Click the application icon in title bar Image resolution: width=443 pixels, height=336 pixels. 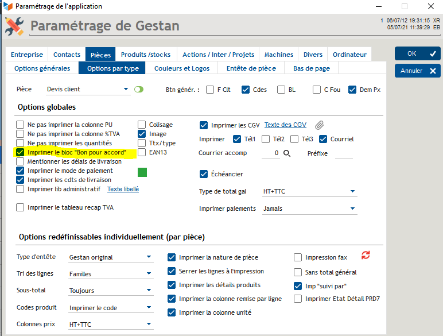pyautogui.click(x=7, y=6)
